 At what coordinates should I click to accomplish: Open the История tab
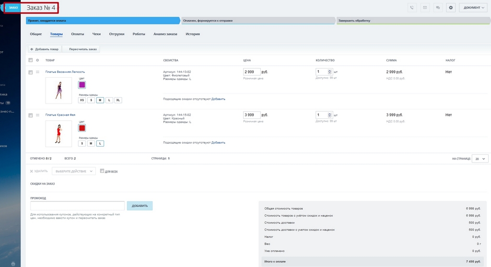point(193,34)
